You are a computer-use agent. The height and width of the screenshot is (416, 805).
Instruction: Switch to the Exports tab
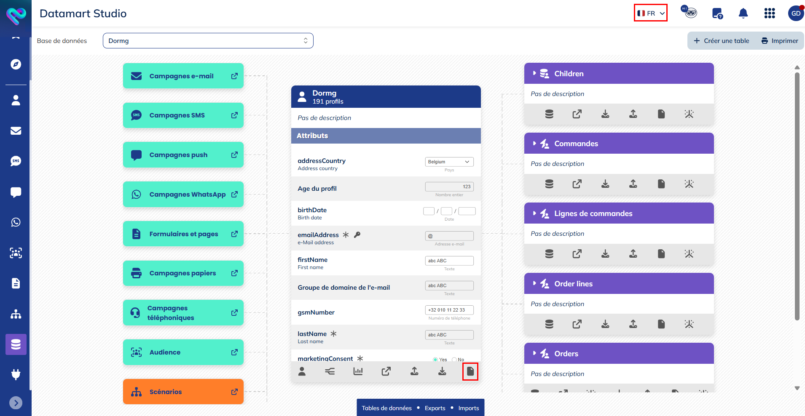[x=435, y=408]
